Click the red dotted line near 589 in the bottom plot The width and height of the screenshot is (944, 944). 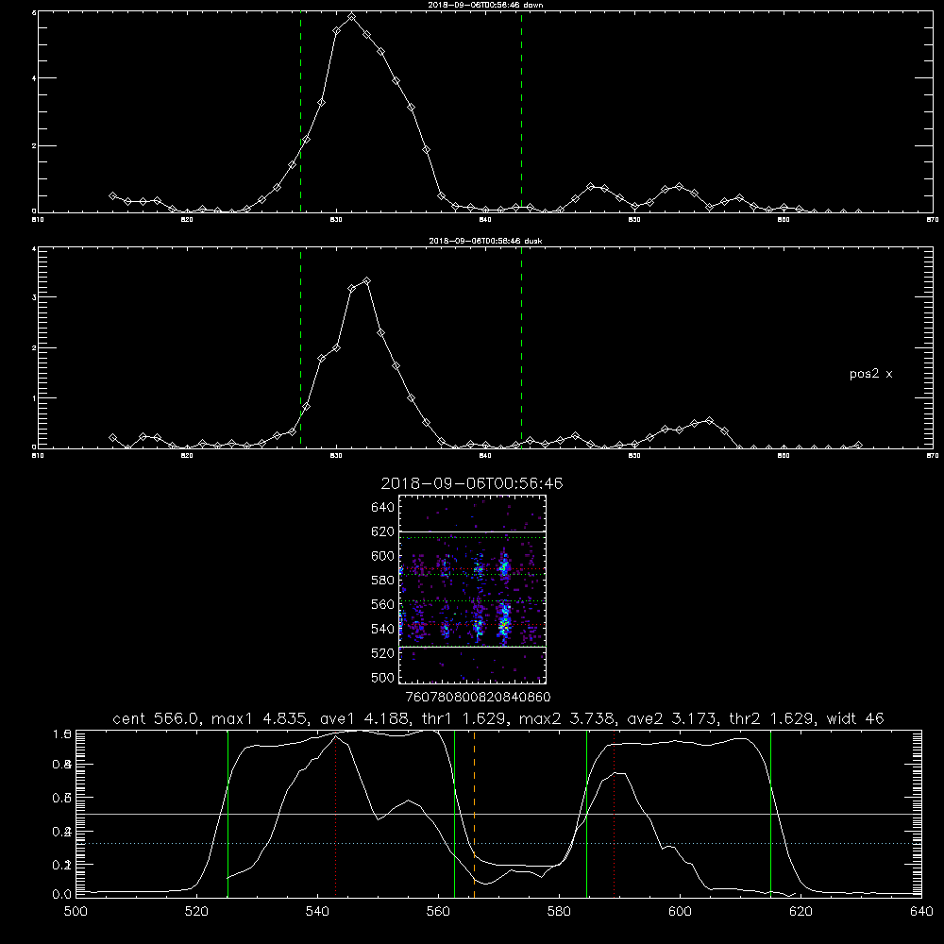click(x=614, y=814)
